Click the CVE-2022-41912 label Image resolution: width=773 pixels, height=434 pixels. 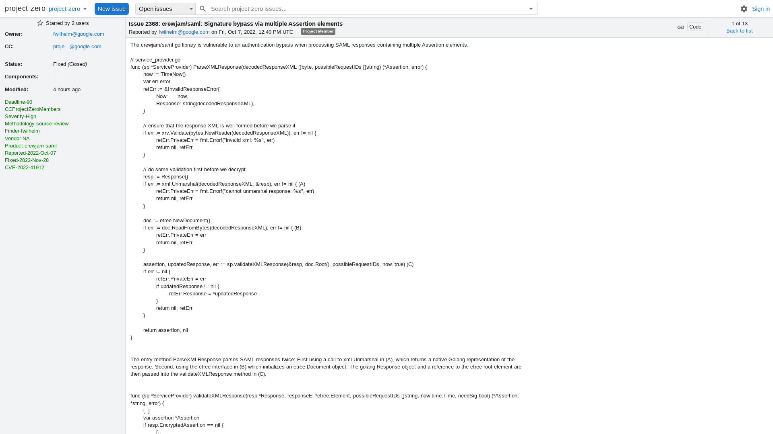(x=25, y=167)
